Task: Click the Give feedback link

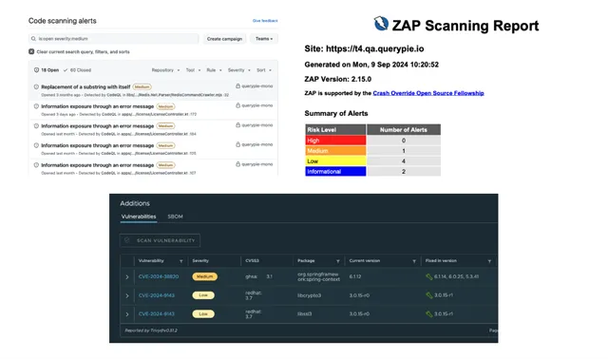Action: pos(265,21)
